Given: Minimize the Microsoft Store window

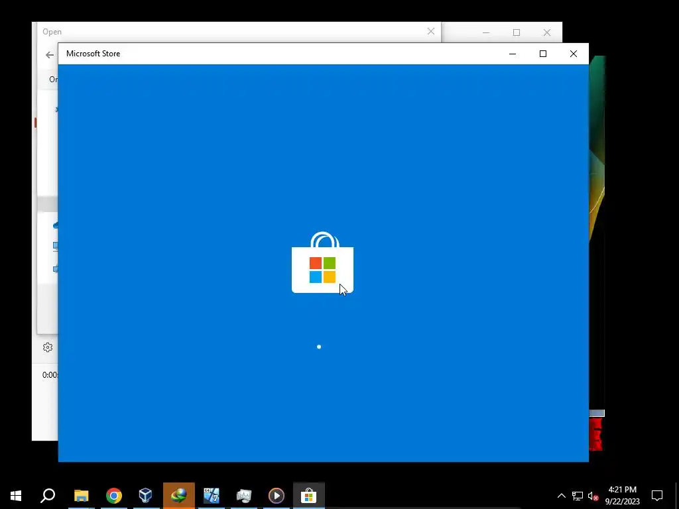Looking at the screenshot, I should pyautogui.click(x=513, y=54).
